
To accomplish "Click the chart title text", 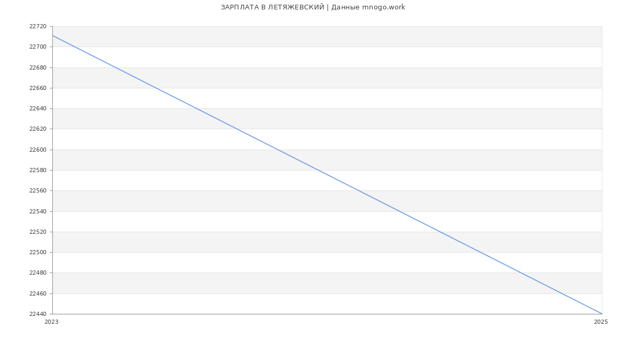I will (x=313, y=7).
